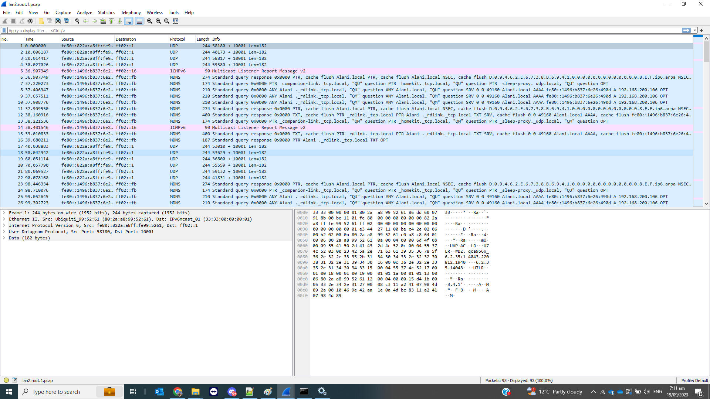Screen dimensions: 710x399
Task: Open the display filter history dropdown
Action: 695,31
